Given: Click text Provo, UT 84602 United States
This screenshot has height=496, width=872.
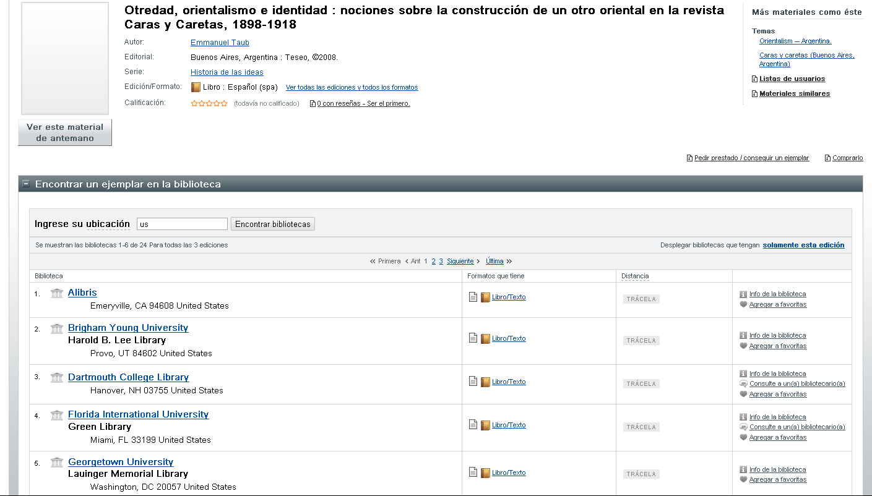Looking at the screenshot, I should pos(151,354).
